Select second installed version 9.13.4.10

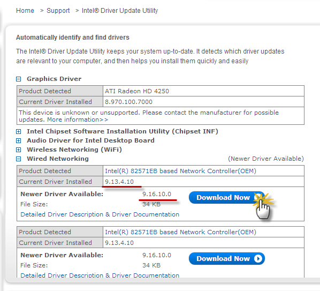[119, 243]
